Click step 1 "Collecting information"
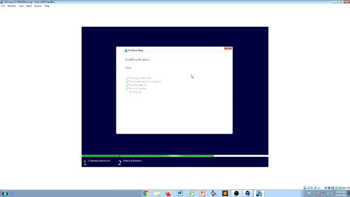This screenshot has height=197, width=350. coord(100,161)
